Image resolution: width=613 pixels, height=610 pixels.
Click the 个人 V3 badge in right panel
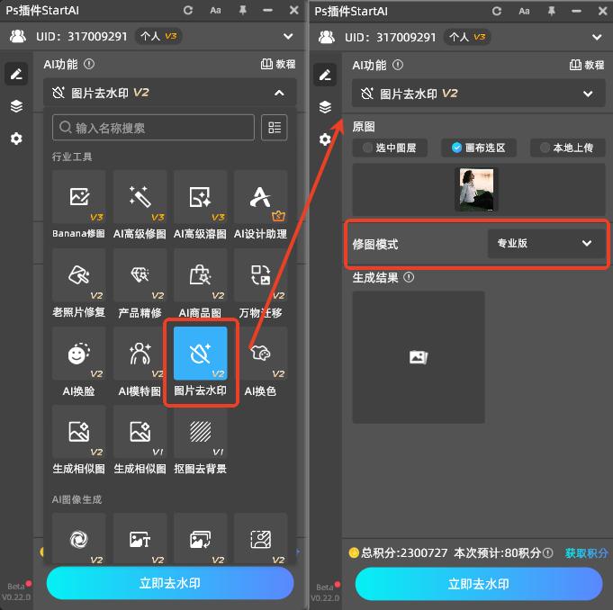[467, 37]
